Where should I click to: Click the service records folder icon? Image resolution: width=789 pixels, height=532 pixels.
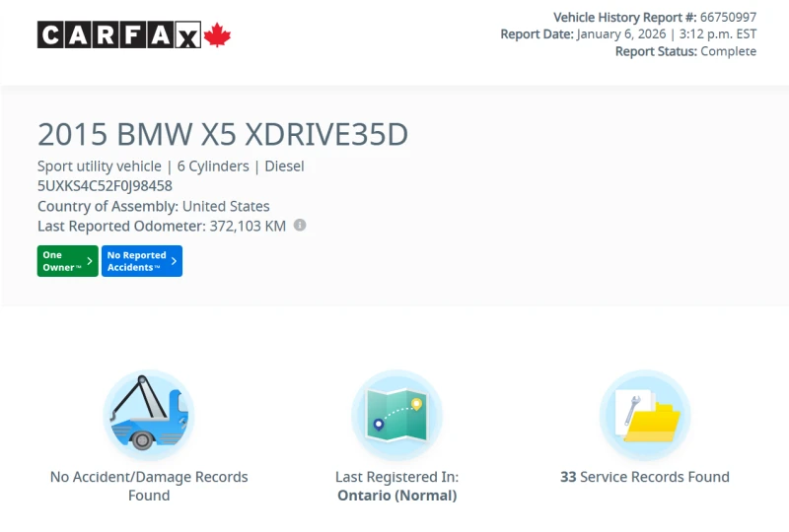coord(645,415)
